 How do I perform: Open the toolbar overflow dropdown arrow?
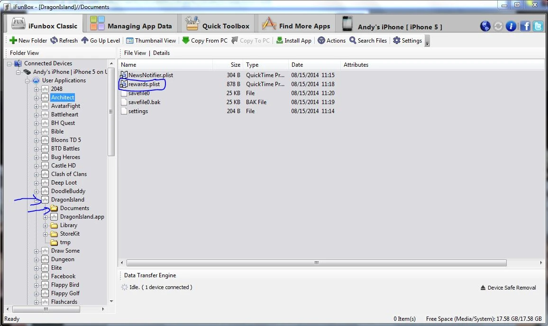[x=427, y=42]
